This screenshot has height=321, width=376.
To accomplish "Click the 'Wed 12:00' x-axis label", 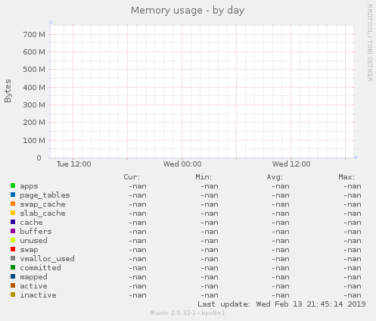I will coord(291,164).
